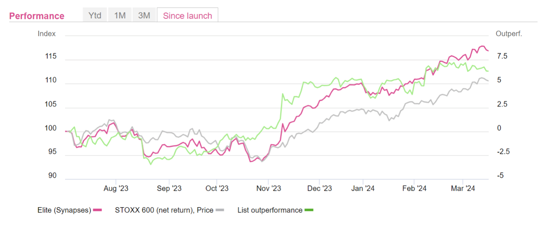Click the Mar '24 axis label

463,189
